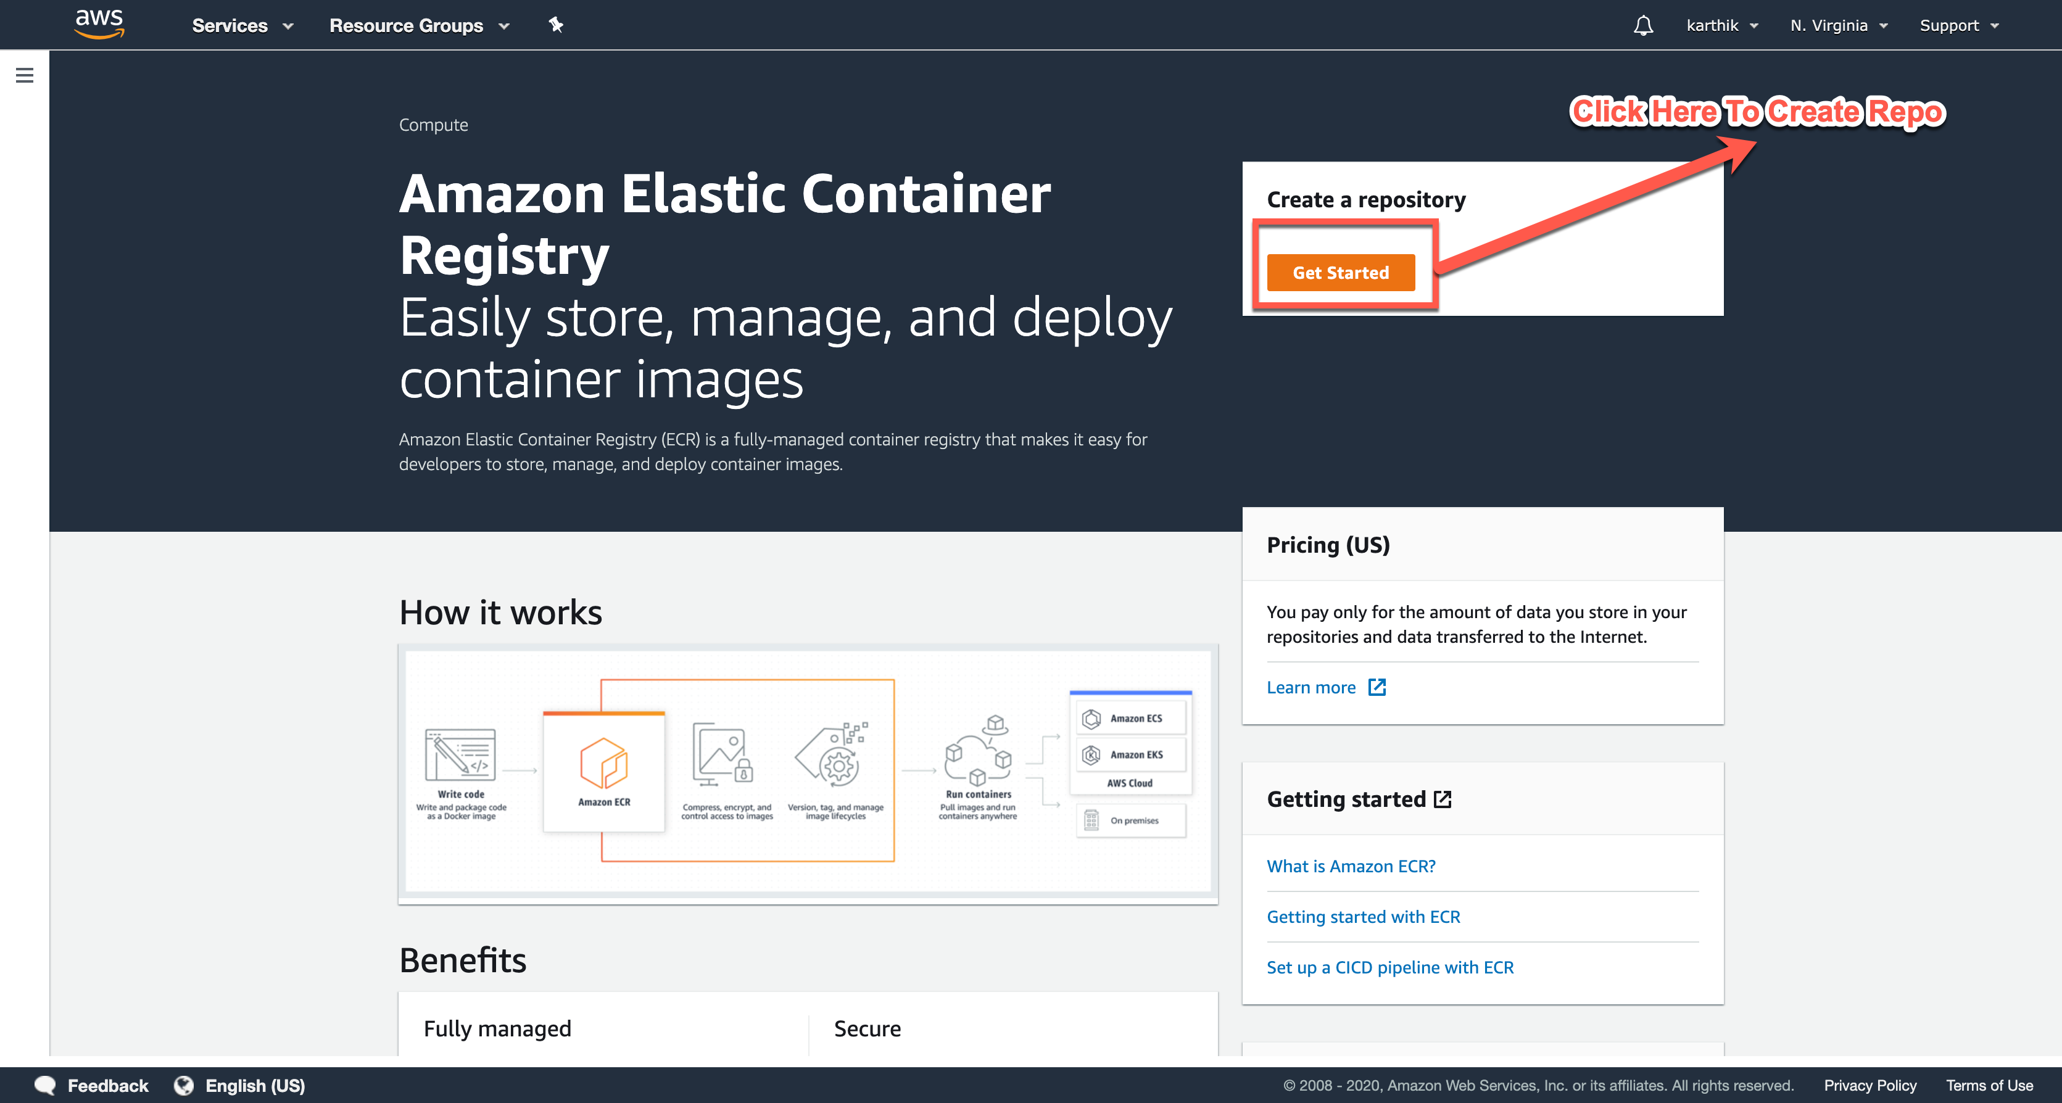Click the Write code diagram icon
The image size is (2062, 1103).
tap(460, 754)
